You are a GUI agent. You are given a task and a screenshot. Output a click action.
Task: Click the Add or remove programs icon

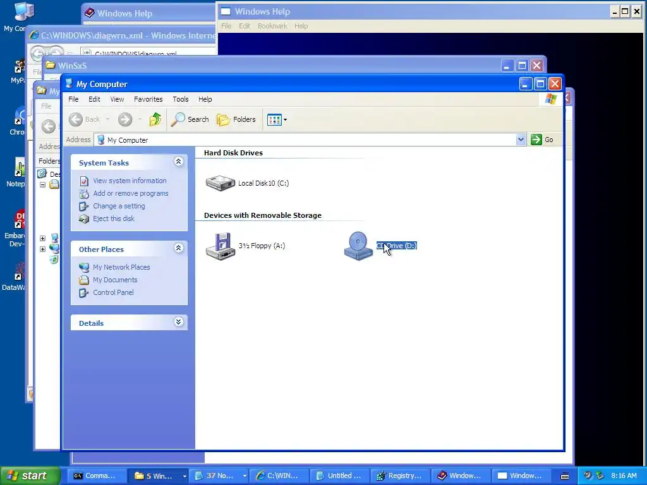(x=84, y=194)
